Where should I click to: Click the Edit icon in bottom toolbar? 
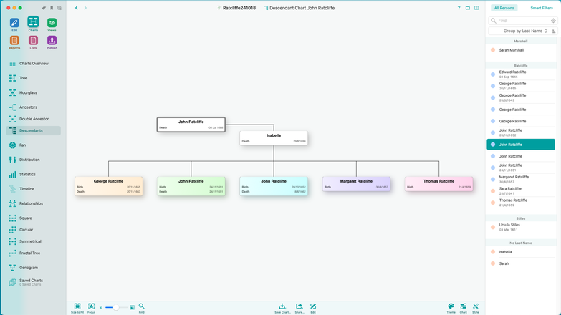tap(313, 308)
